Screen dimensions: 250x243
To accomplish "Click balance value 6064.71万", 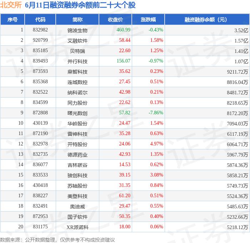I will (237, 144).
